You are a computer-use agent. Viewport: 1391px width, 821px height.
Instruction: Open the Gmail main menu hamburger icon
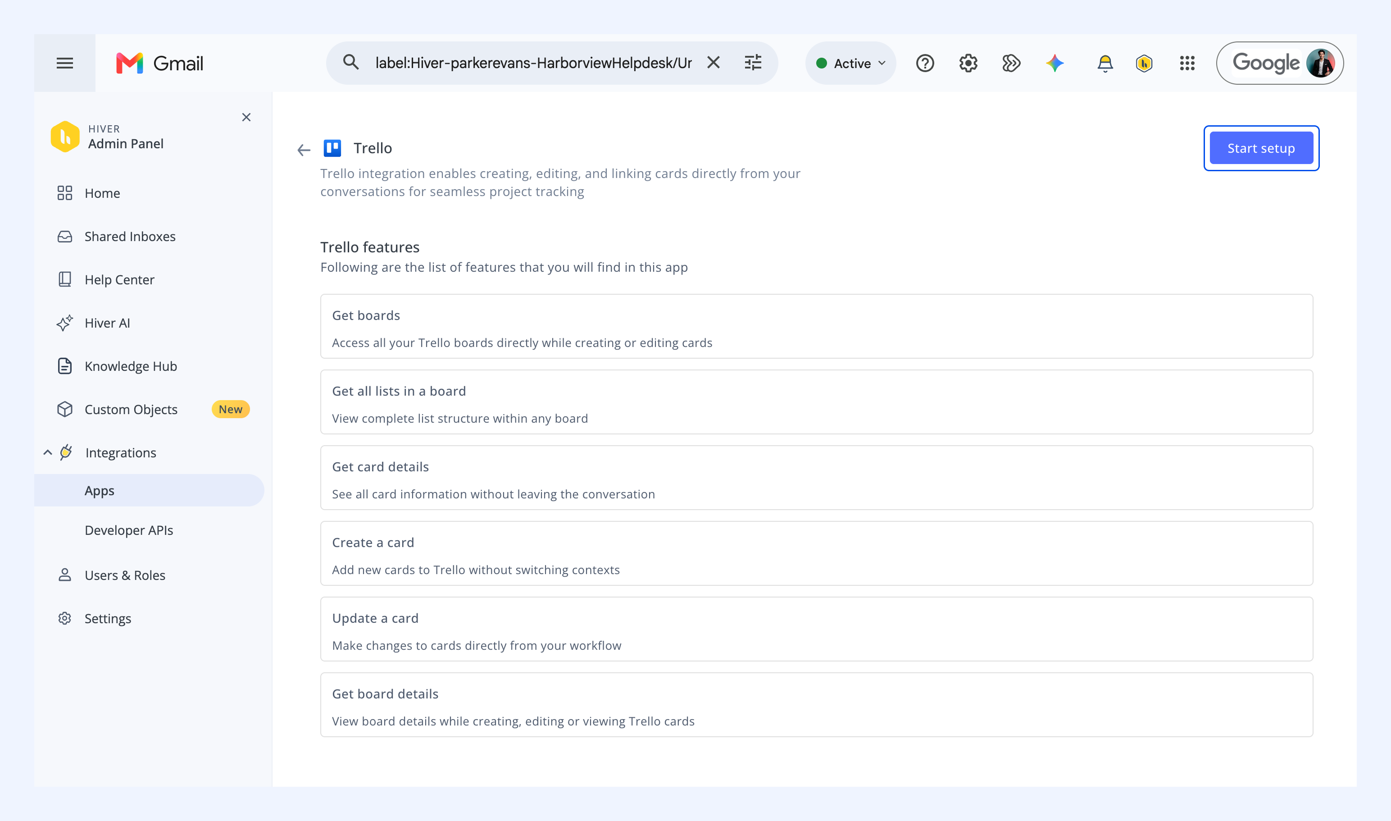coord(65,63)
